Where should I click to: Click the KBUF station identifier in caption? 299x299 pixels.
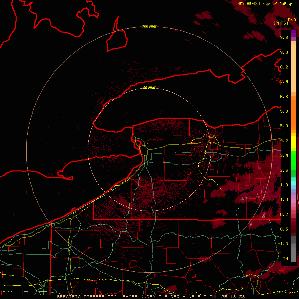point(194,297)
